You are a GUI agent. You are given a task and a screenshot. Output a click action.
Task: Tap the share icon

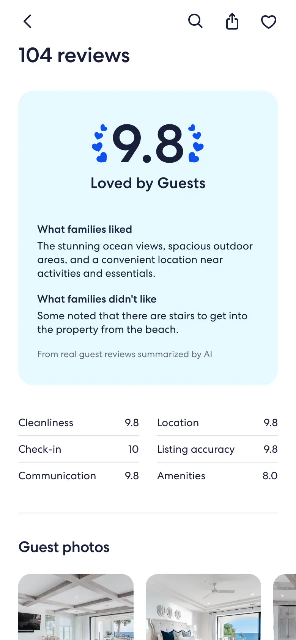point(232,21)
